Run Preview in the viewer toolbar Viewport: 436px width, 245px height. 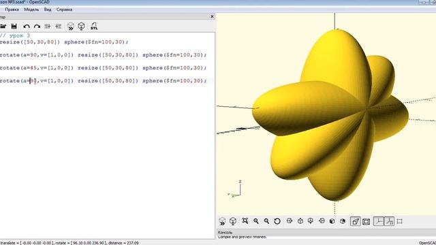222,221
